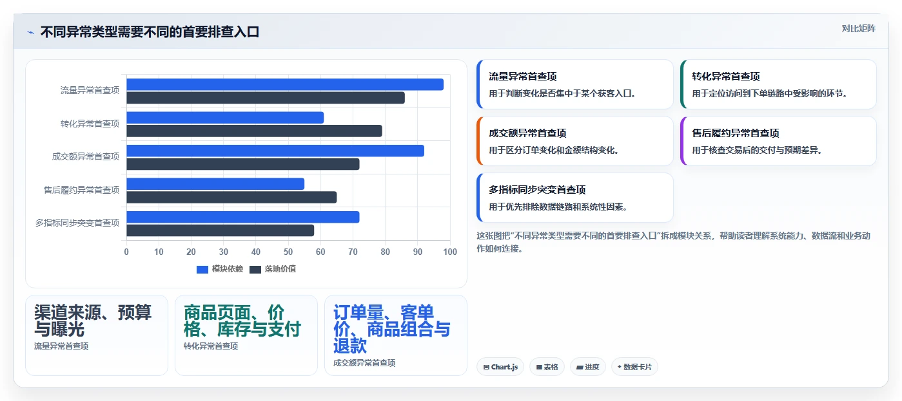Open the 订单量、客单价、商品组合与退款 stat card
This screenshot has width=902, height=401.
396,335
